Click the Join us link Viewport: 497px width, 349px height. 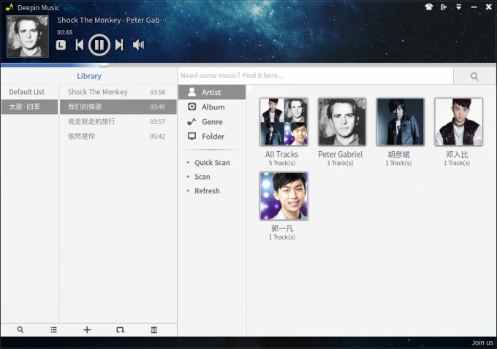482,342
